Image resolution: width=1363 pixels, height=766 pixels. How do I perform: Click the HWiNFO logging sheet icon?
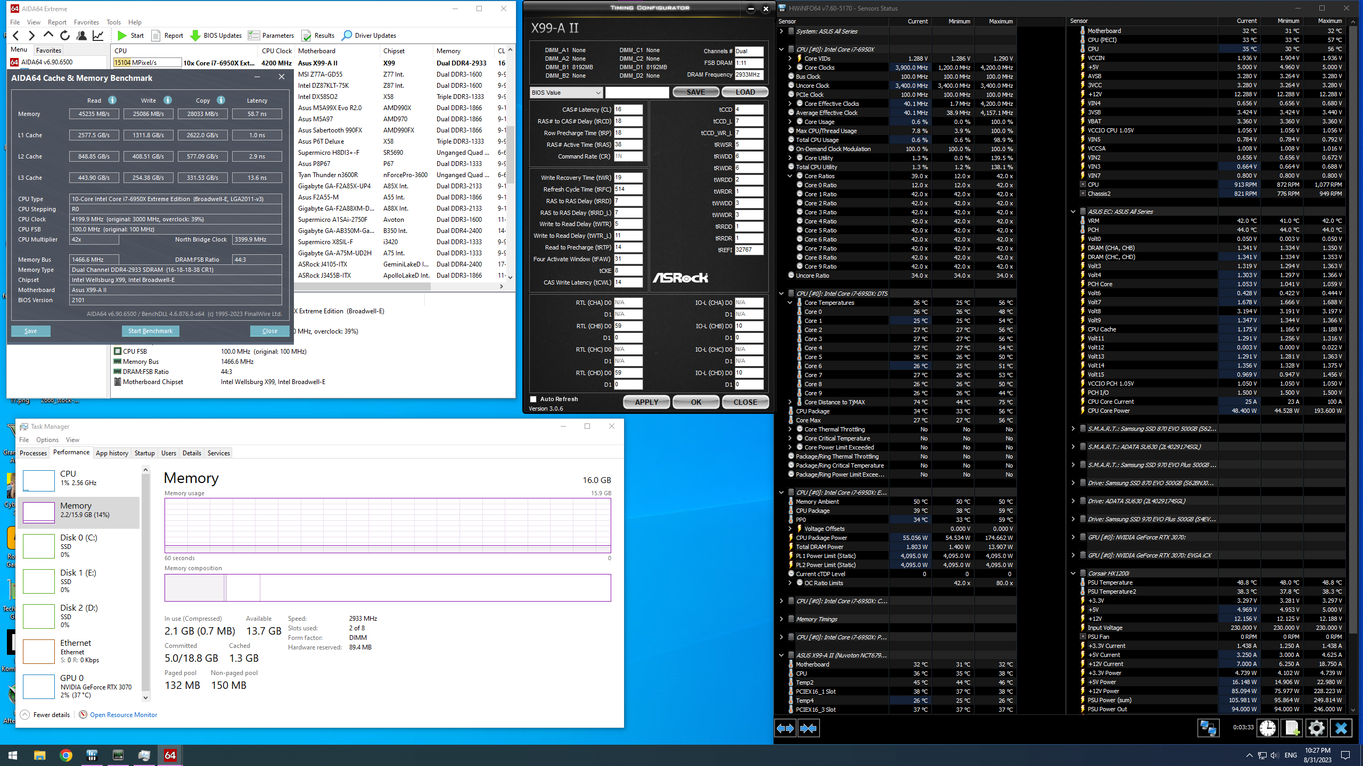[x=1292, y=728]
